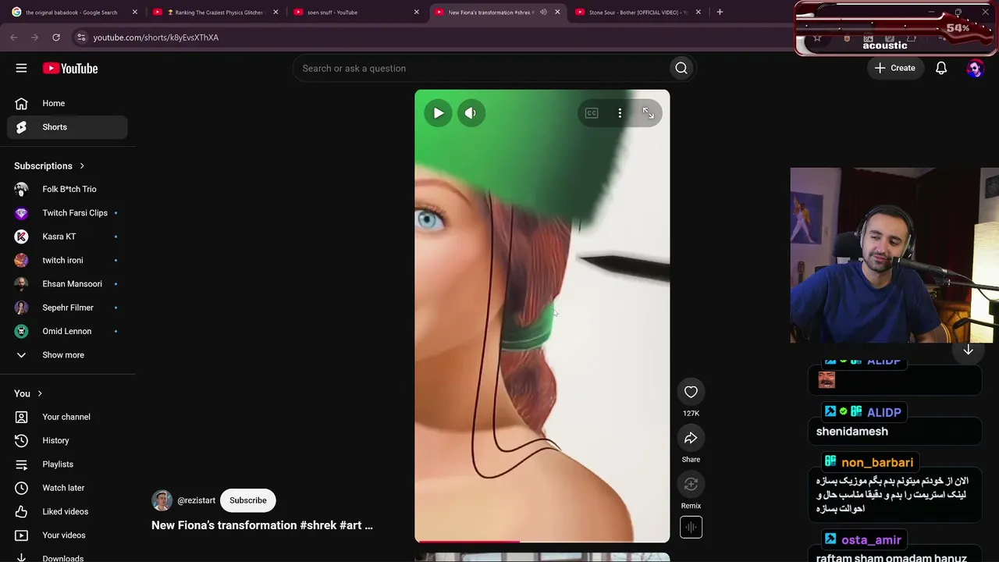This screenshot has height=562, width=999.
Task: Close the Stone Sour Bother tab
Action: (x=698, y=12)
